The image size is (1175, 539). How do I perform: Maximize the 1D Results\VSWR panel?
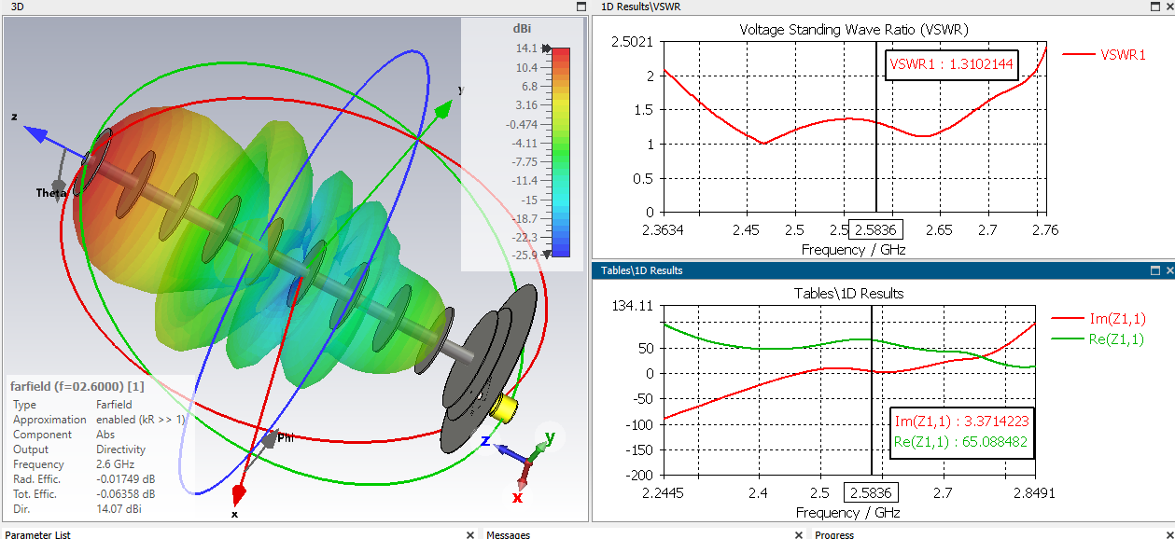pyautogui.click(x=1154, y=7)
